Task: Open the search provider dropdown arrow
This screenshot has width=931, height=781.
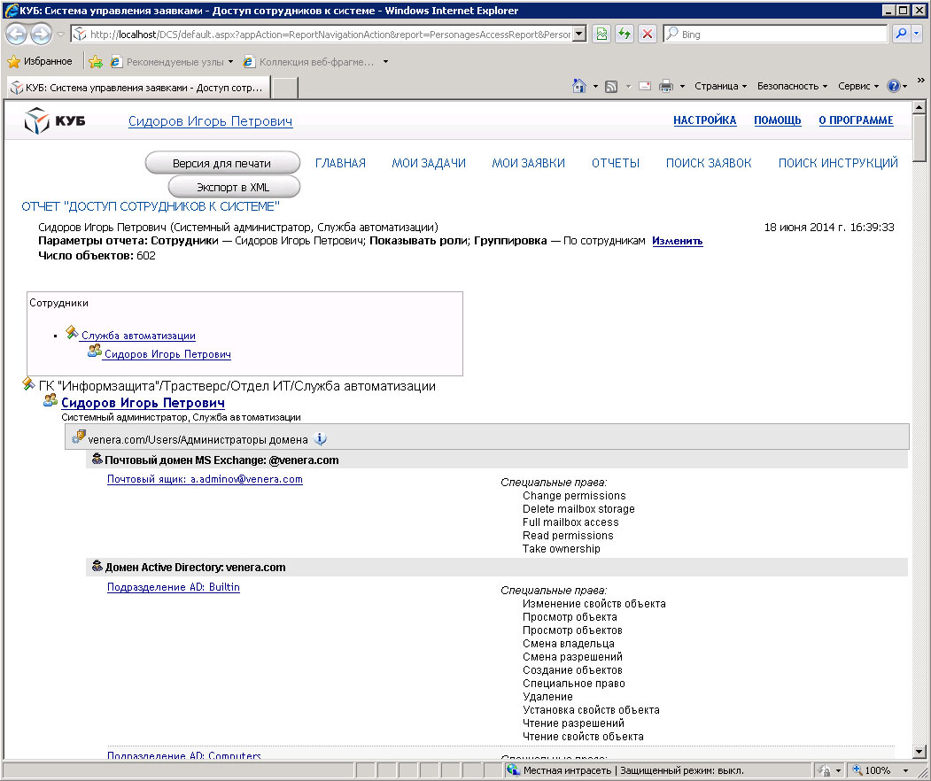Action: pyautogui.click(x=917, y=34)
